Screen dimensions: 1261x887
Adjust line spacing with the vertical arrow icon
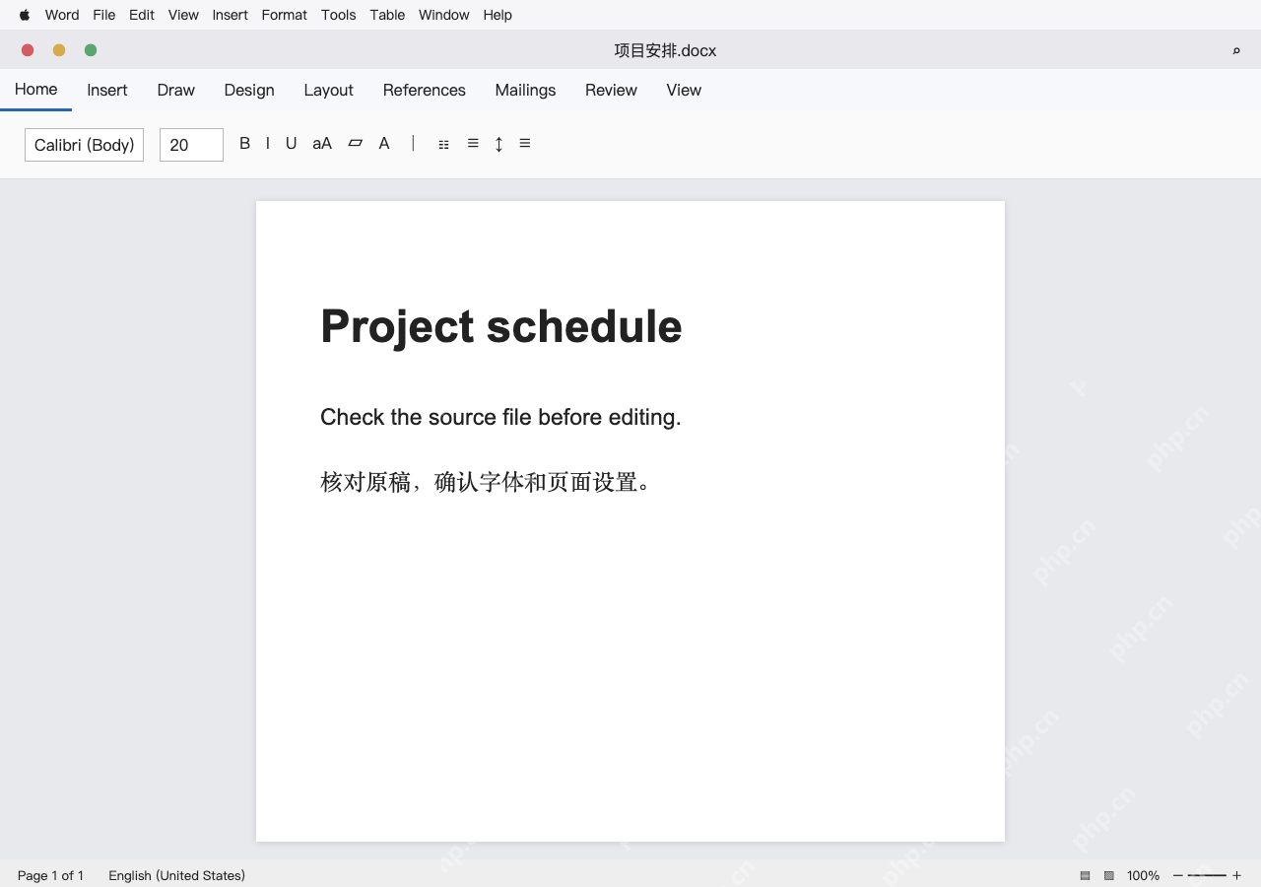[498, 144]
